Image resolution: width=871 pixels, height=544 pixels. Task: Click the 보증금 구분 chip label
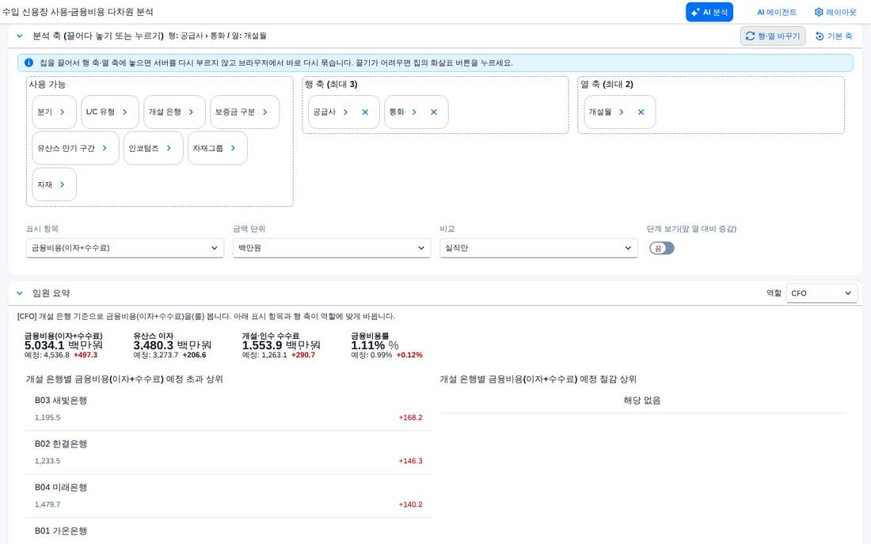coord(235,112)
